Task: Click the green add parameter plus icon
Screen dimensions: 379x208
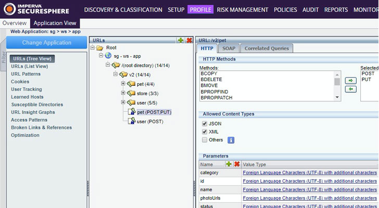Action: 229,164
